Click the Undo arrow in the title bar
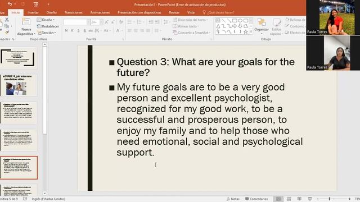360x202 pixels. 10,4
